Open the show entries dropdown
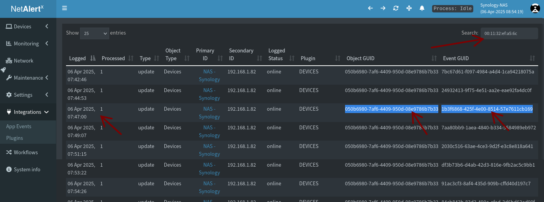Image resolution: width=544 pixels, height=202 pixels. [x=94, y=33]
